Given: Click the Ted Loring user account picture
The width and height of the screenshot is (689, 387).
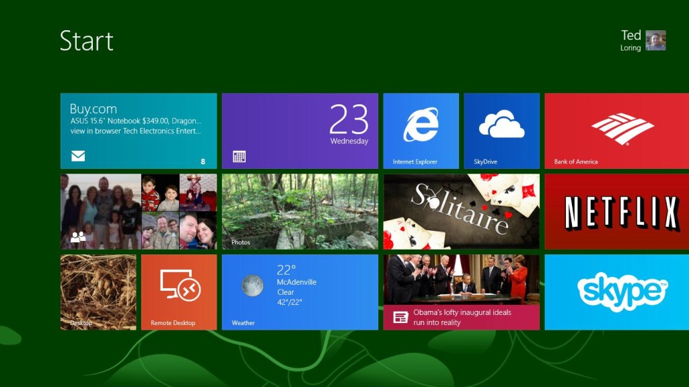Looking at the screenshot, I should click(x=655, y=40).
